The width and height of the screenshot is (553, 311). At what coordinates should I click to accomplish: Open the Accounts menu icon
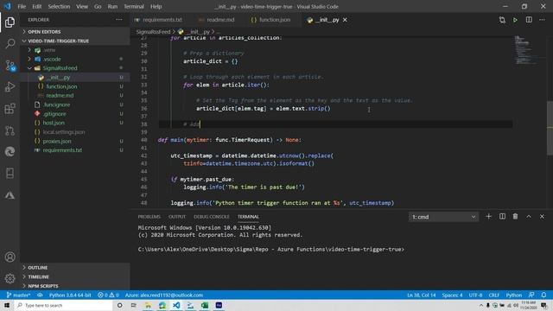click(x=10, y=257)
